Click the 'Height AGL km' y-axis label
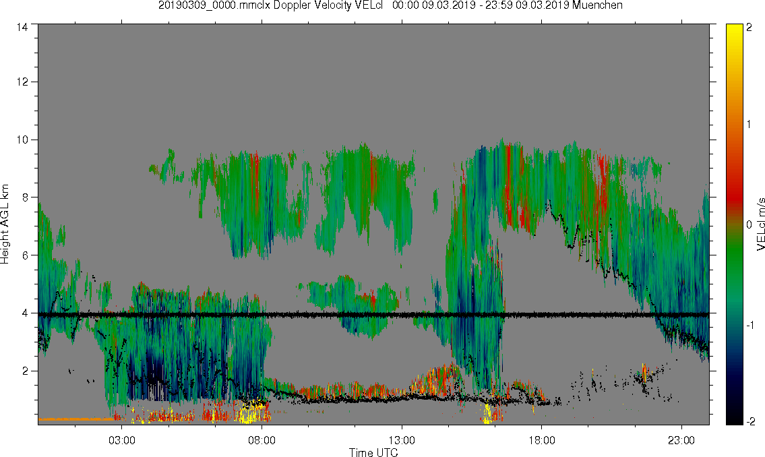Image resolution: width=765 pixels, height=457 pixels. coord(5,224)
